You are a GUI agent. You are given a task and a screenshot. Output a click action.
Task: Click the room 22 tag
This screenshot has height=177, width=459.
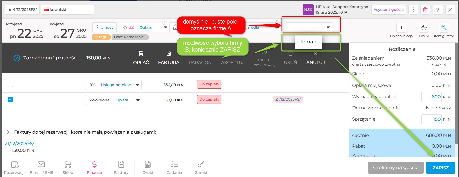[128, 27]
